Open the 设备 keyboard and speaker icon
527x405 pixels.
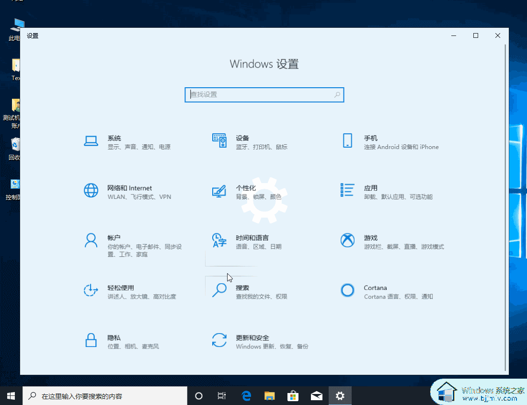click(219, 140)
